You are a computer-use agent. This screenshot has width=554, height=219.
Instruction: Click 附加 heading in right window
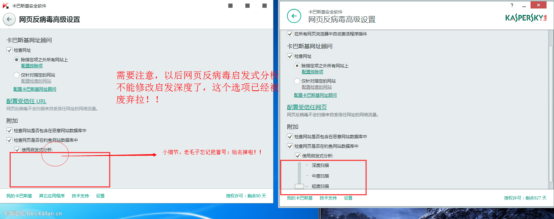tap(293, 127)
